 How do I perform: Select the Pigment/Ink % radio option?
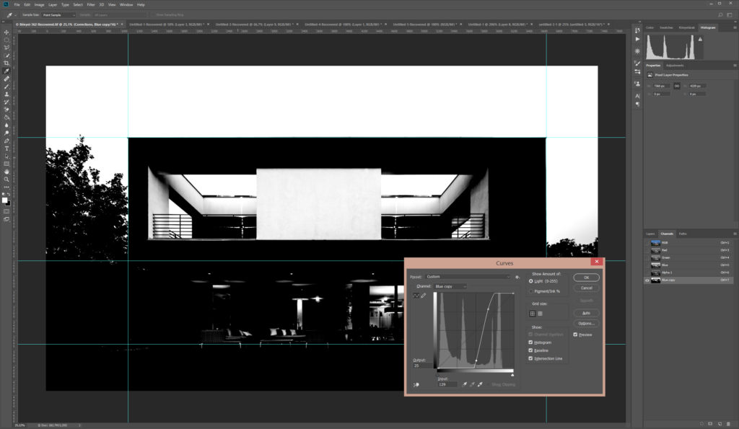[x=530, y=291]
